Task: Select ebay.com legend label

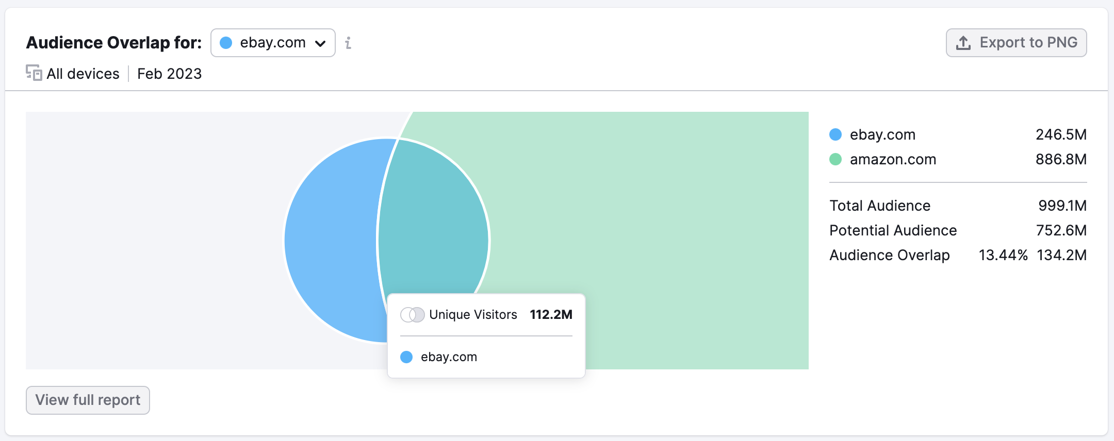Action: pyautogui.click(x=882, y=134)
